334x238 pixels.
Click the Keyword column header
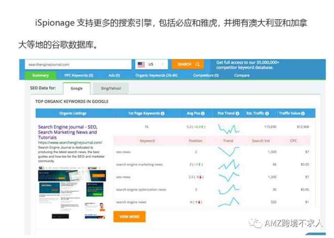click(147, 141)
